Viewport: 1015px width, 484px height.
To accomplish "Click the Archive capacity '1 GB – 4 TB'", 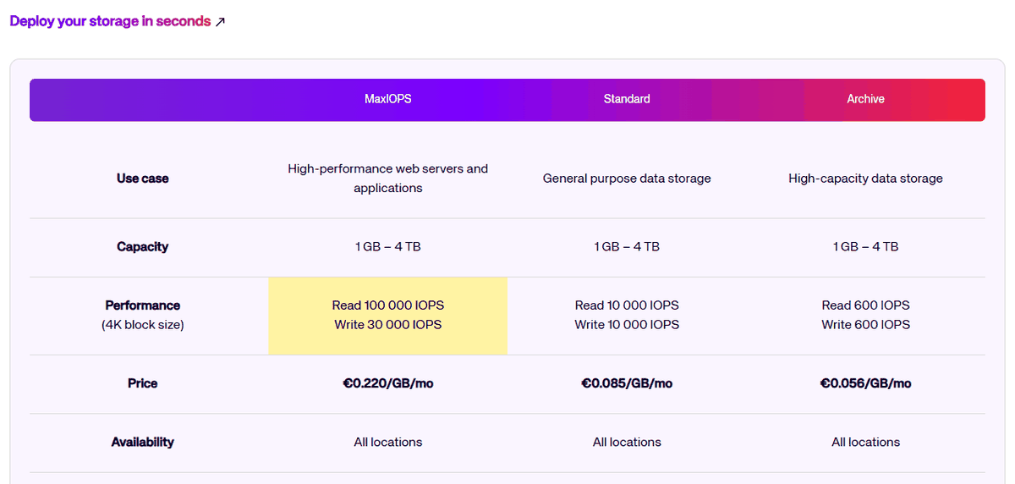I will point(866,247).
